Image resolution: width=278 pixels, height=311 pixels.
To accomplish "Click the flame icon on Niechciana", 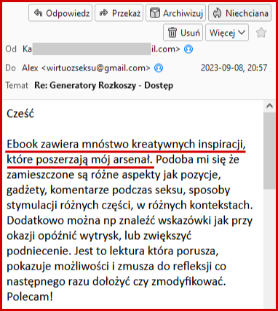I will click(218, 13).
